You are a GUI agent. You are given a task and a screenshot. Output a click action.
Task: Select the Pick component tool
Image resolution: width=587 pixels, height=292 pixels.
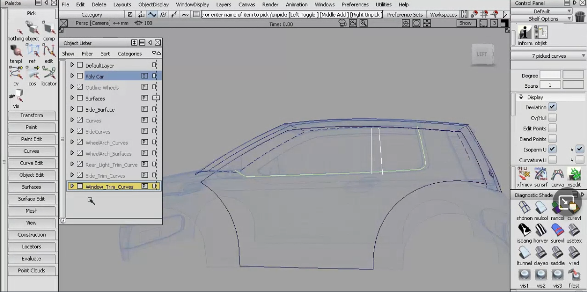coord(49,31)
